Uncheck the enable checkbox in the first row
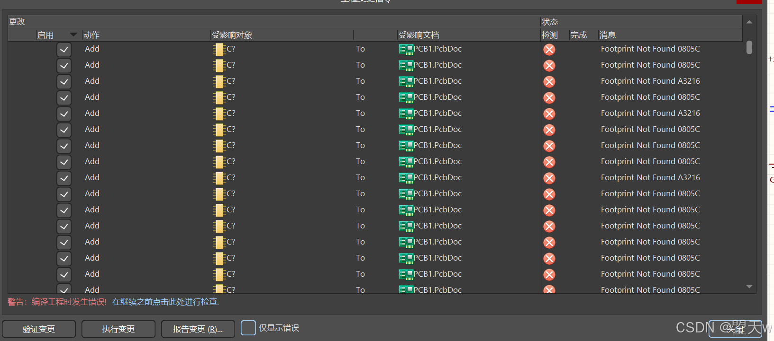Screen dimensions: 774x341 coord(64,50)
